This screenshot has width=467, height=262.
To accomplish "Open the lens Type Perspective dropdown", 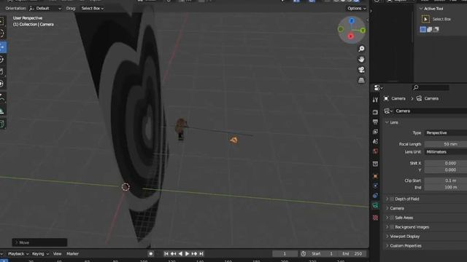I will pyautogui.click(x=446, y=132).
